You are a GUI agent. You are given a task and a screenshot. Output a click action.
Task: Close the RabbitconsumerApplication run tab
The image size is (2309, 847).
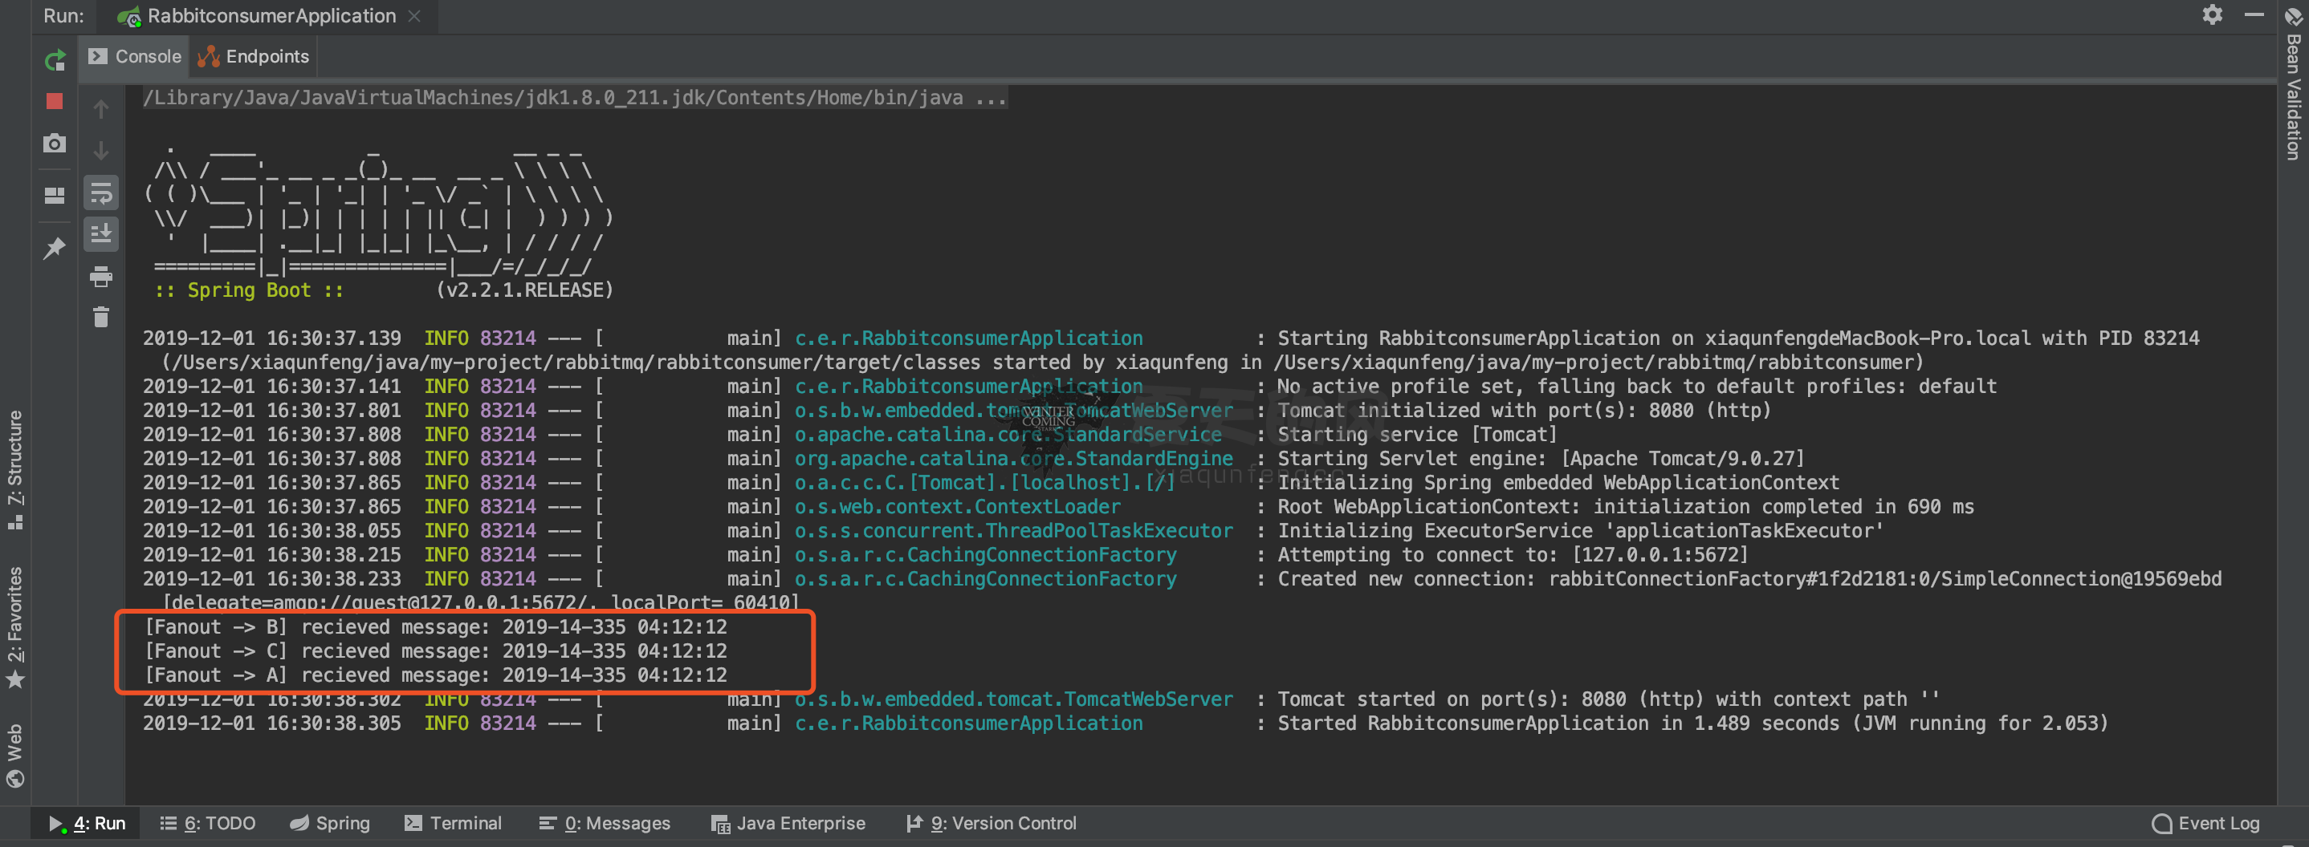pos(414,16)
